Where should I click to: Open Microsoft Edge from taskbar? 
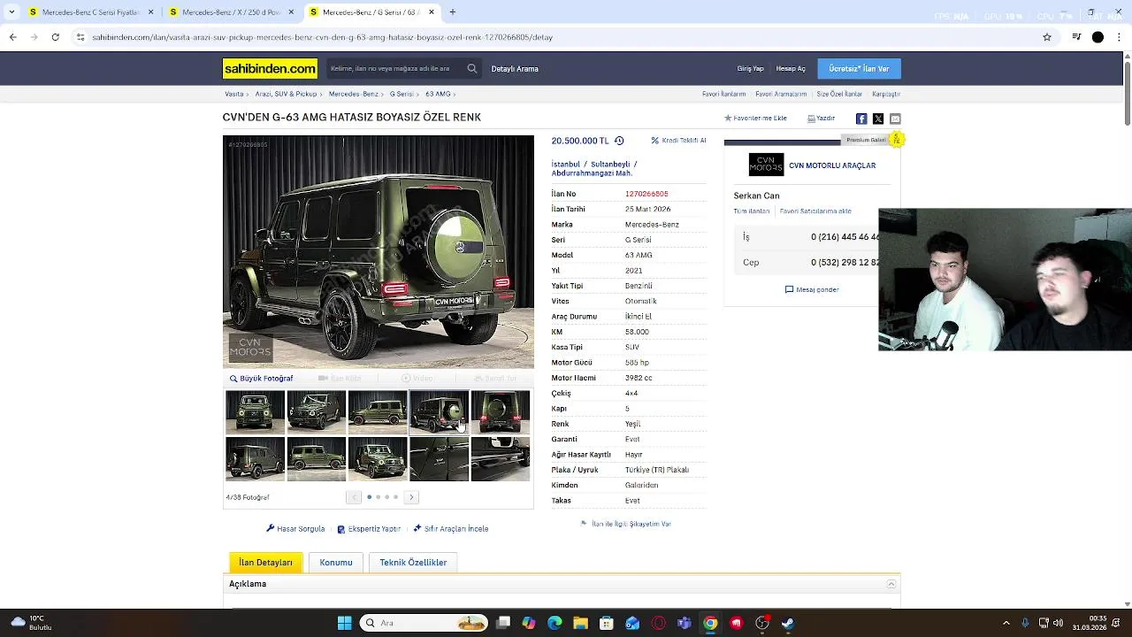coord(555,623)
